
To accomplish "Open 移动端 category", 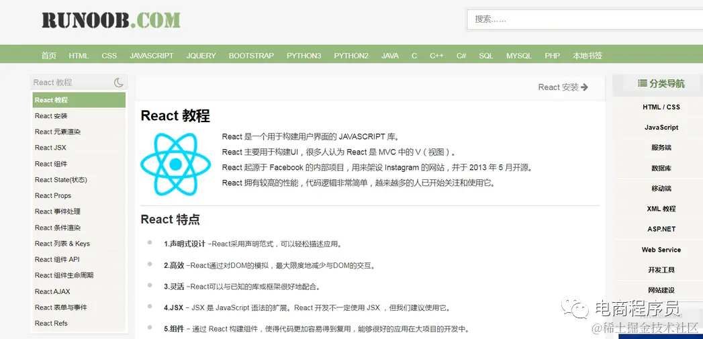I will (661, 189).
